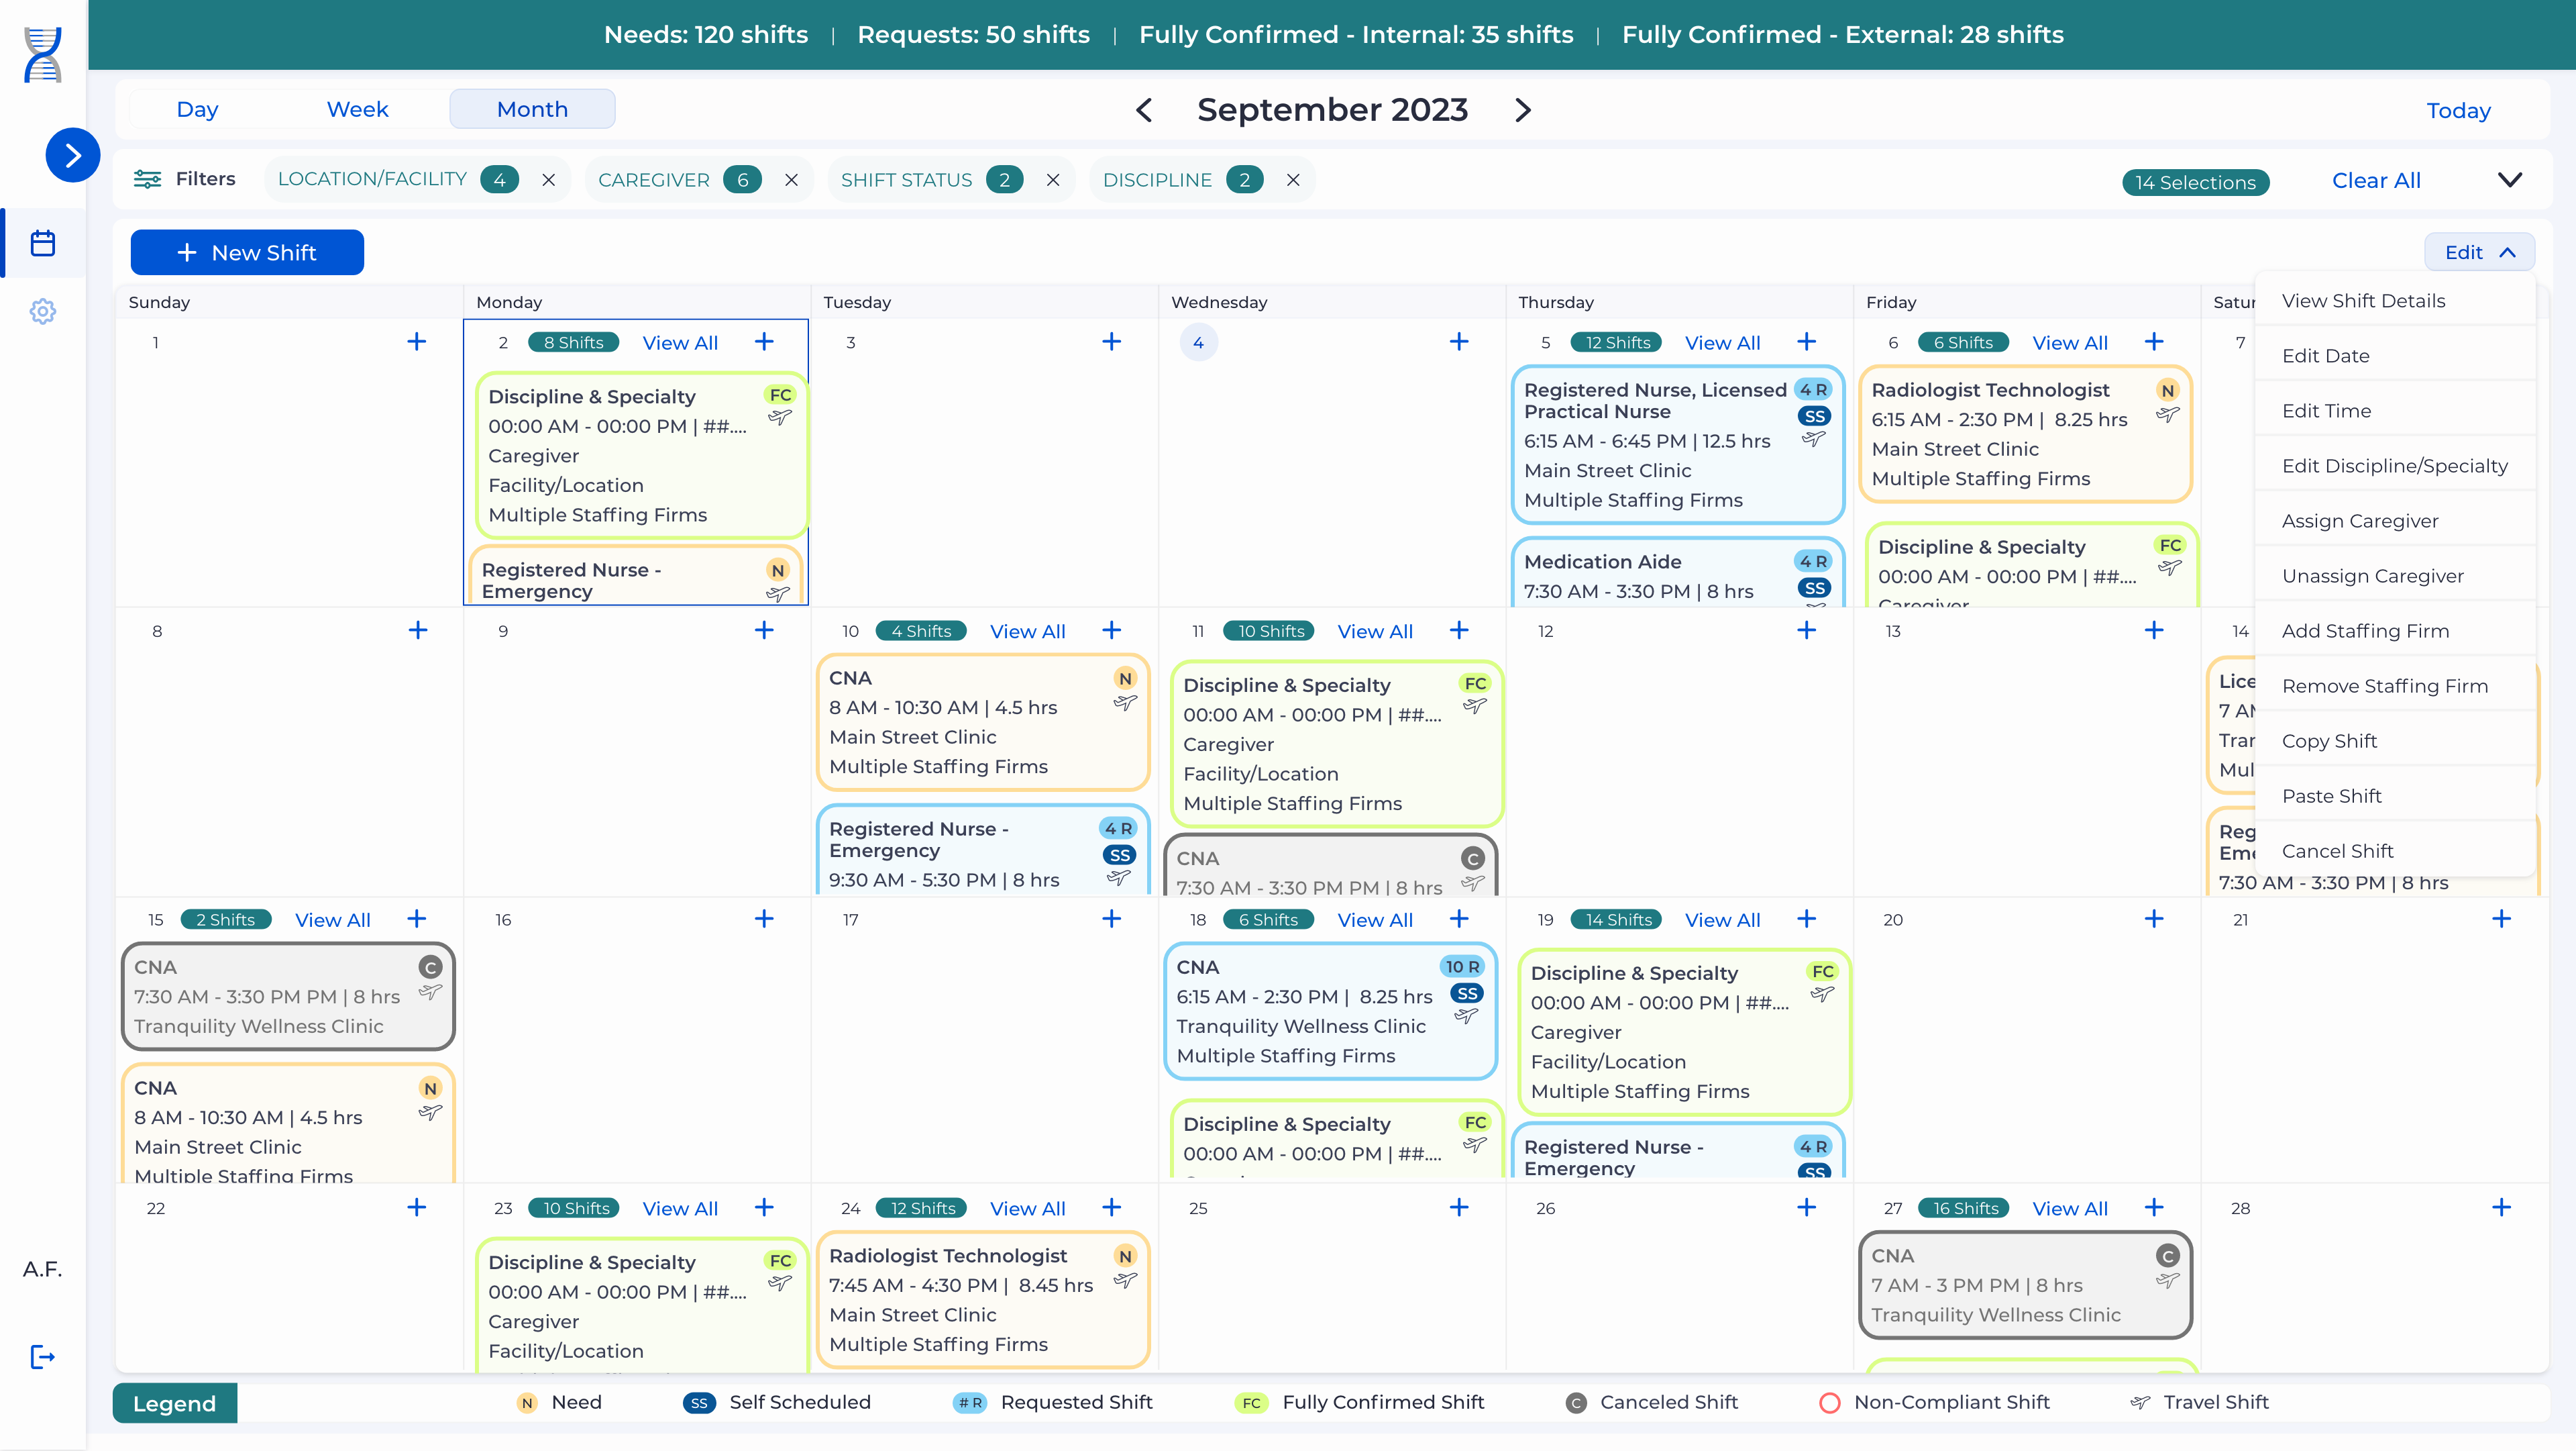Click the DNA helix app logo
This screenshot has height=1451, width=2576.
(x=43, y=54)
